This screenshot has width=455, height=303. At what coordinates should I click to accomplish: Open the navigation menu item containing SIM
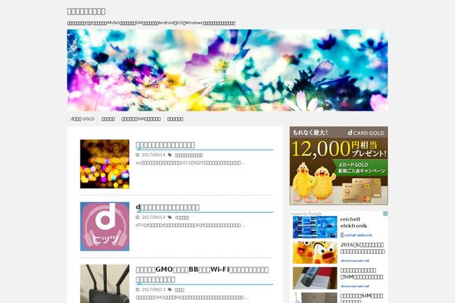[x=141, y=119]
